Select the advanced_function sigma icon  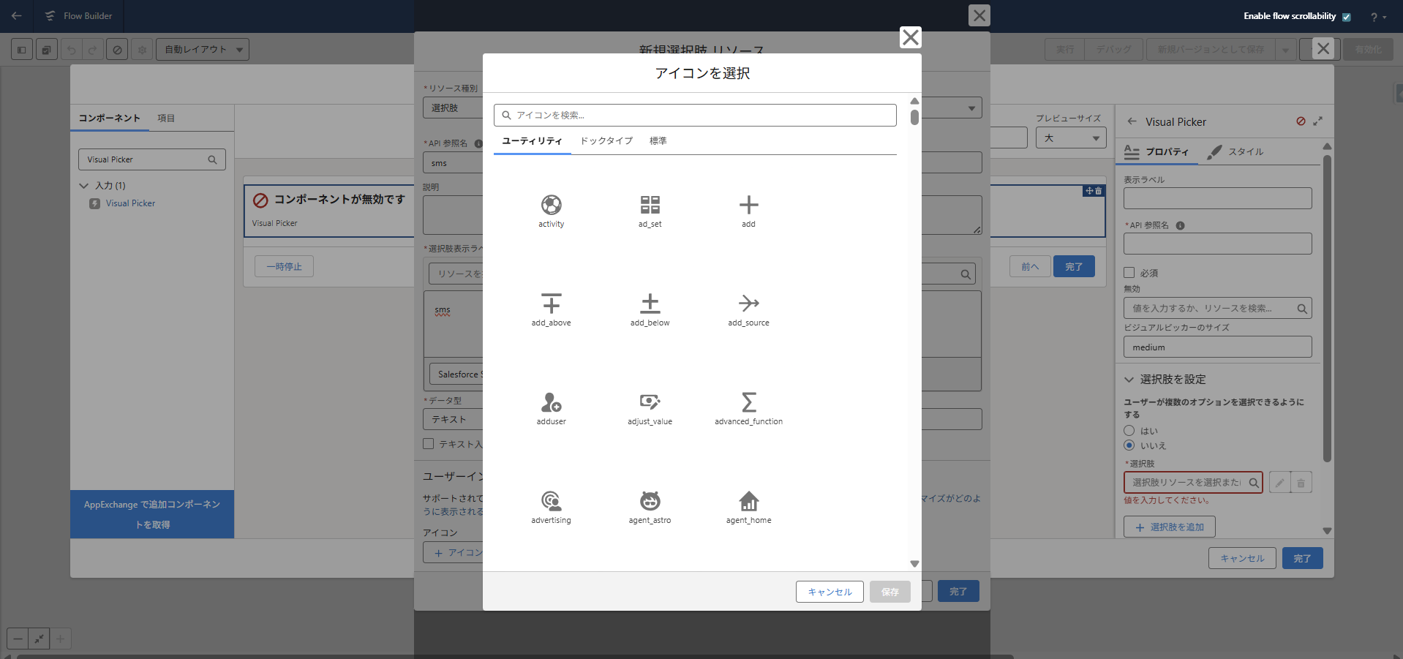[748, 403]
